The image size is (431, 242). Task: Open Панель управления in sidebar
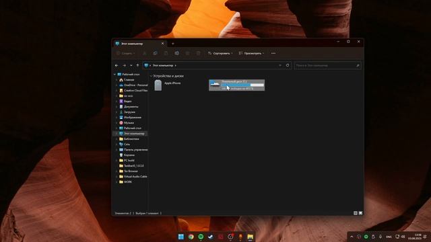point(133,149)
